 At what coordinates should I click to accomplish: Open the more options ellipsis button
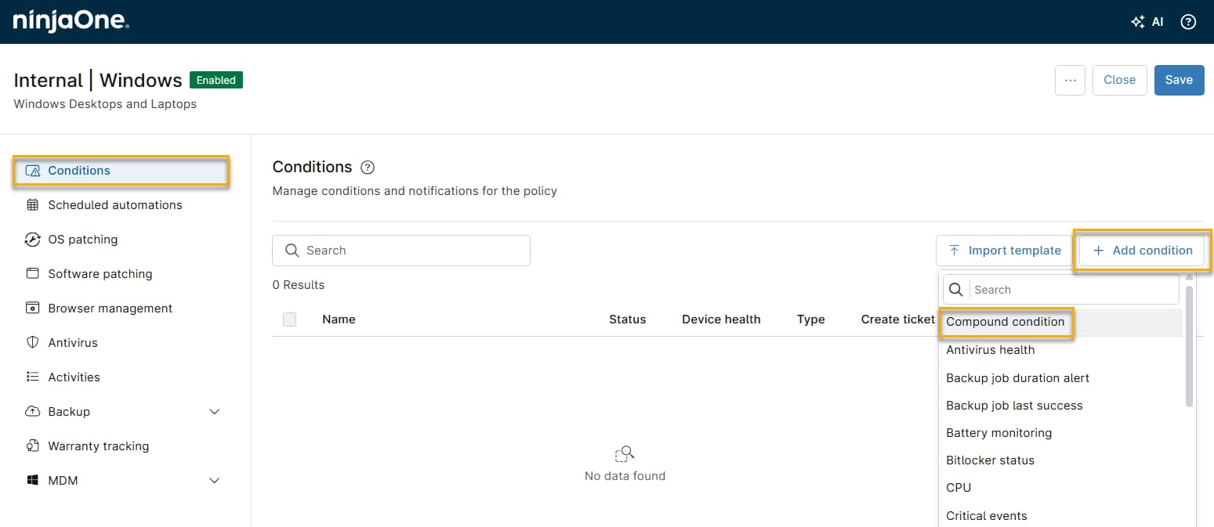1070,80
